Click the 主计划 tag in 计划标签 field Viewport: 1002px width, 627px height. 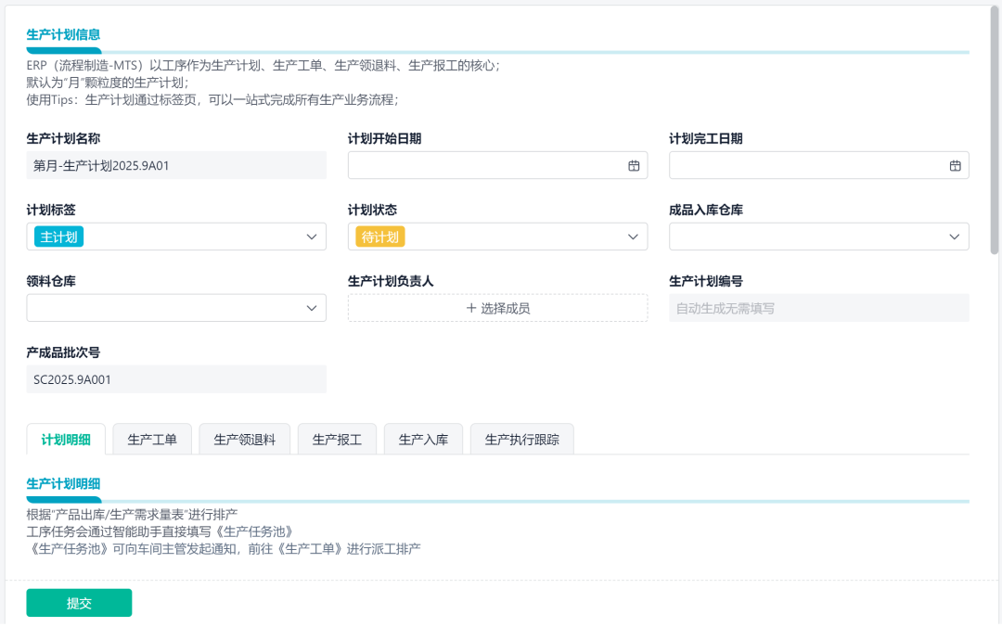pyautogui.click(x=57, y=237)
